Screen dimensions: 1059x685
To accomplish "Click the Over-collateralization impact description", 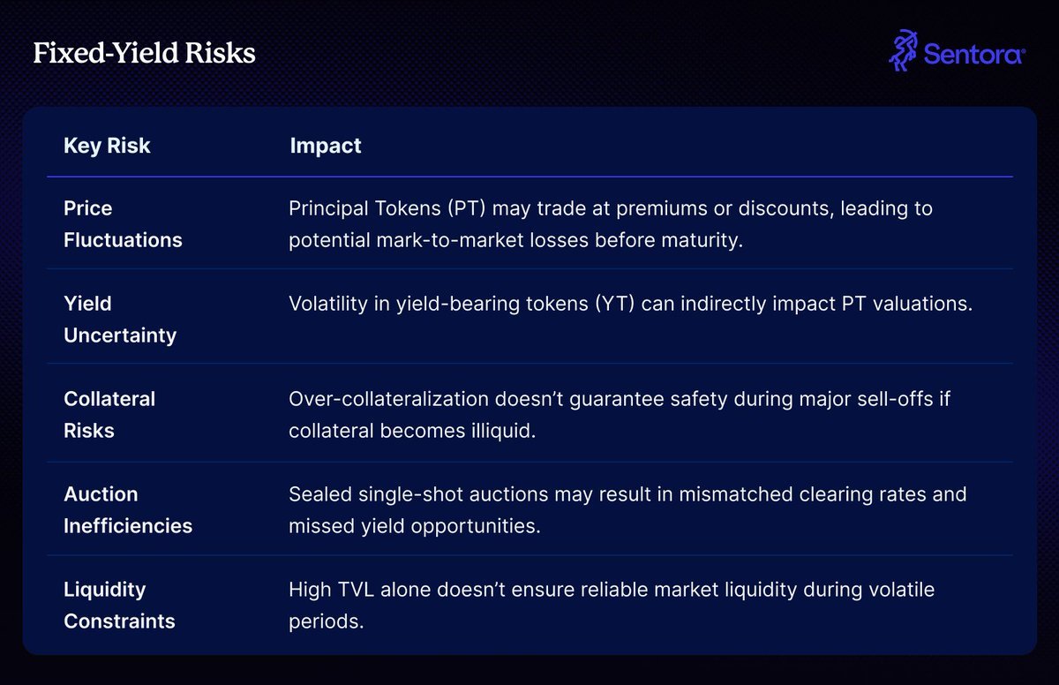I will 620,415.
